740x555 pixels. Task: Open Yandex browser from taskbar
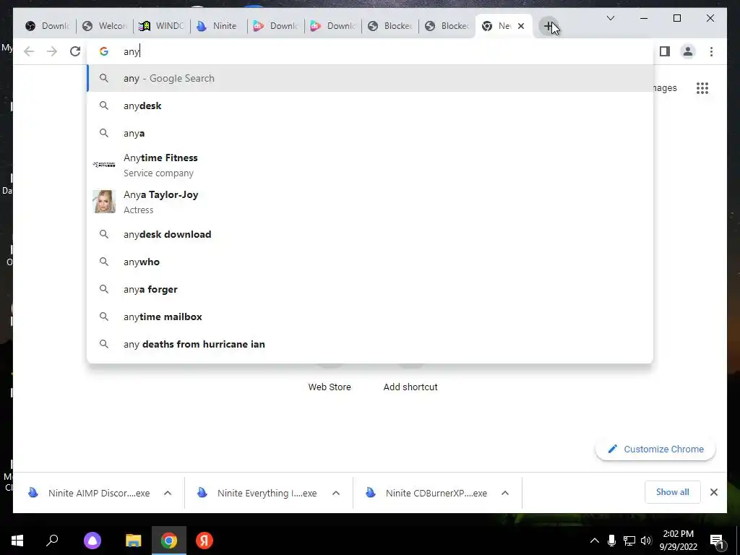point(205,541)
